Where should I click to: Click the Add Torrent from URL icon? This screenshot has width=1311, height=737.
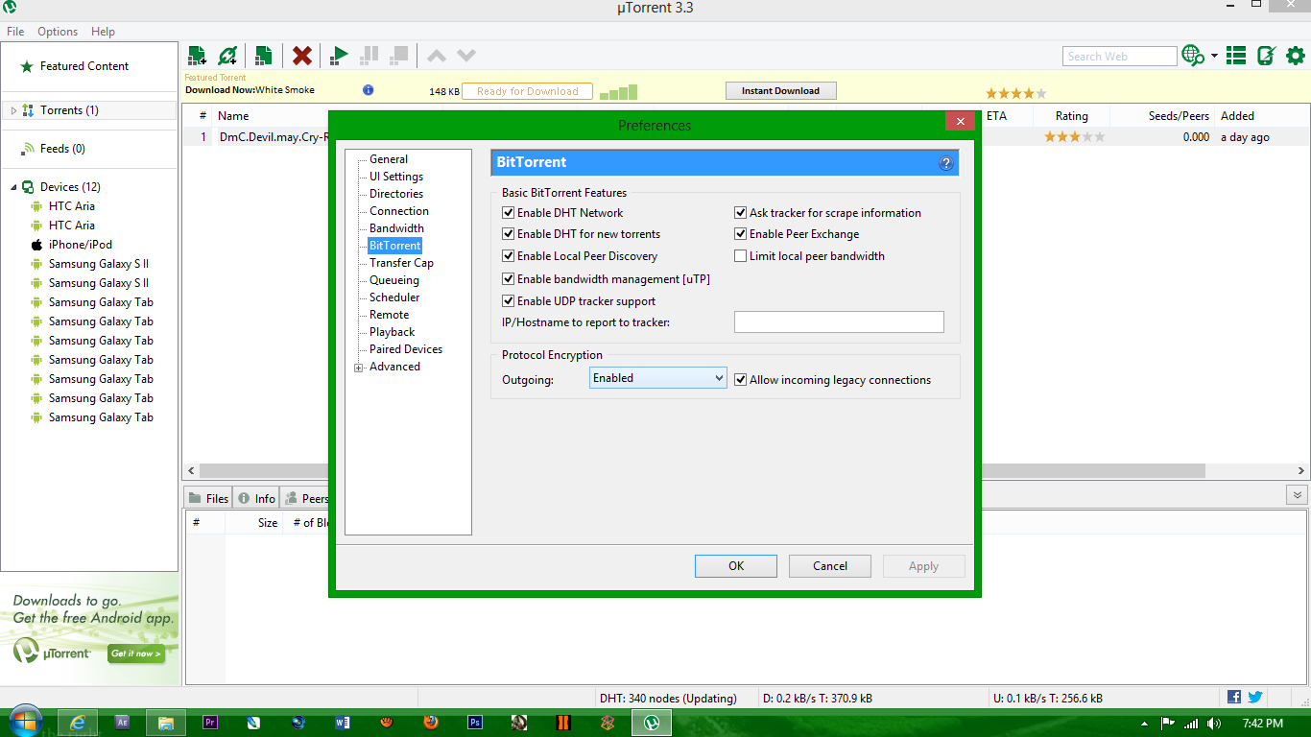227,56
